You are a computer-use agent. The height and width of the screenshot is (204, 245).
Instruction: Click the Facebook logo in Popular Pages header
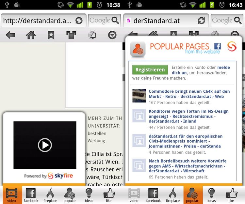[x=217, y=46]
